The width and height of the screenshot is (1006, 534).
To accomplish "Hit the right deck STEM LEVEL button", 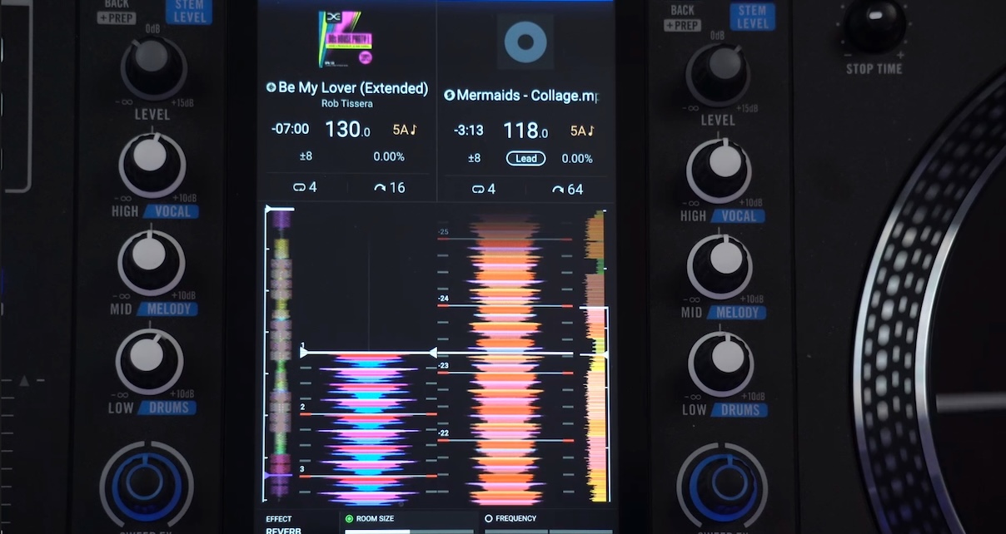I will point(752,16).
